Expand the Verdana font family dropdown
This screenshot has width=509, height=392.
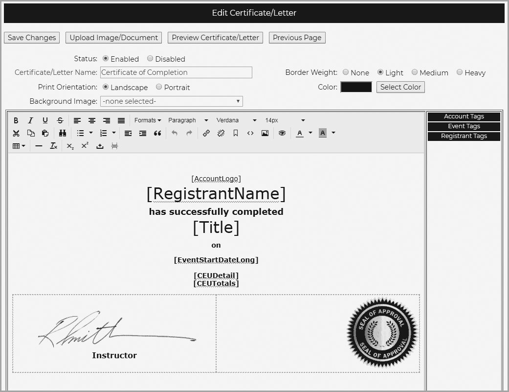(236, 120)
